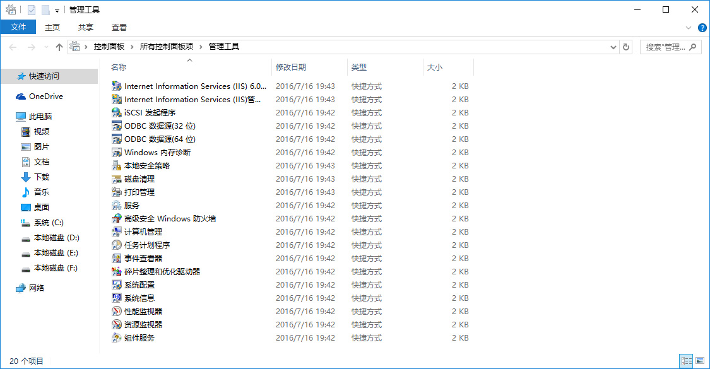
Task: Open the quick access toolbar customize dropdown
Action: coord(56,9)
